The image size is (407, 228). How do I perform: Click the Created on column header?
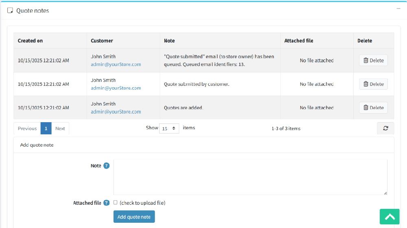[x=30, y=41]
